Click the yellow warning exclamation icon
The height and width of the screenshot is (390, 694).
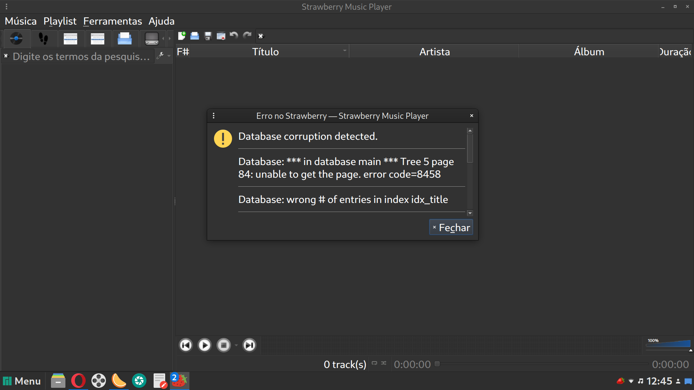pos(223,139)
